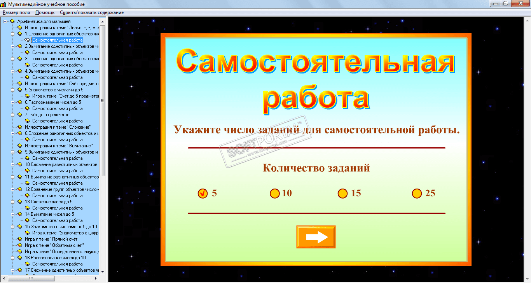Click book icon of 'Самостоятельная работа' under chapter 7

(27, 121)
